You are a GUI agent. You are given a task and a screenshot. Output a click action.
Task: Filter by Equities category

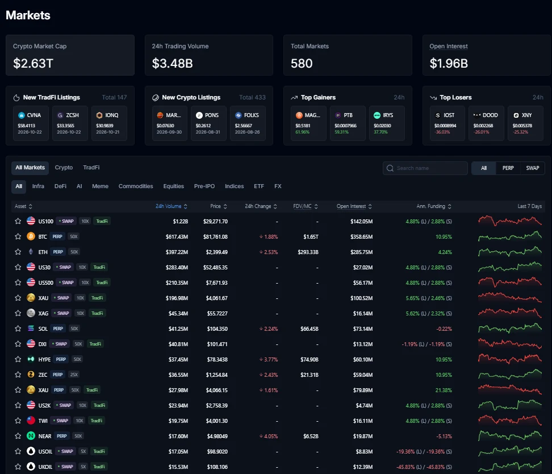tap(174, 186)
